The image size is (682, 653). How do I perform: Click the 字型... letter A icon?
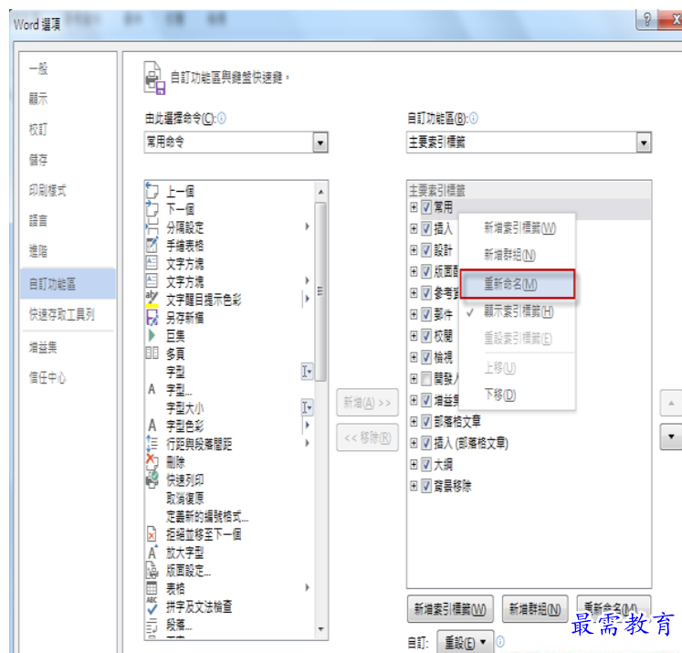point(152,389)
